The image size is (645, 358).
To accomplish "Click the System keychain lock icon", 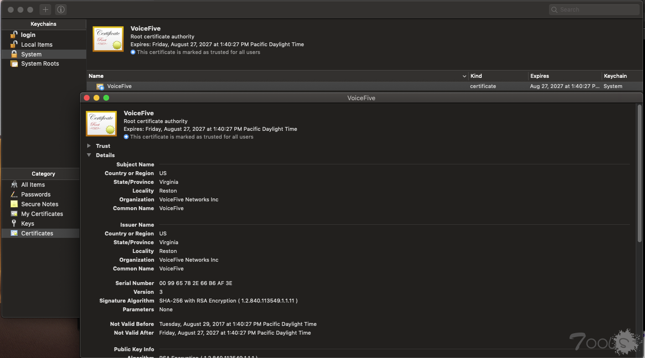I will [14, 54].
